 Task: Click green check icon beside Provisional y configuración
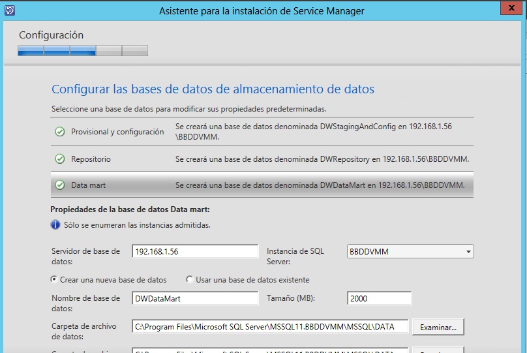tap(60, 132)
